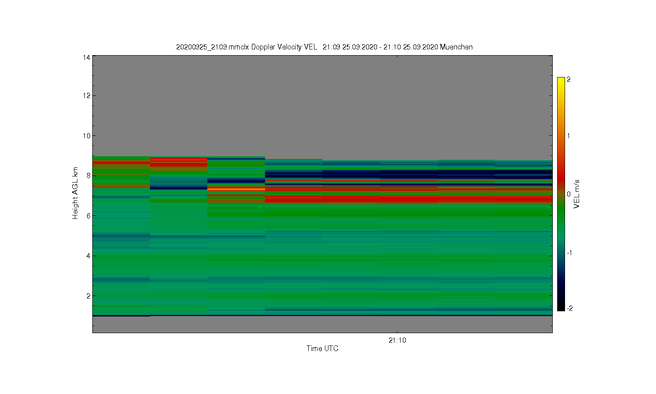
Task: Click the y-axis tick label 6
Action: coord(88,216)
